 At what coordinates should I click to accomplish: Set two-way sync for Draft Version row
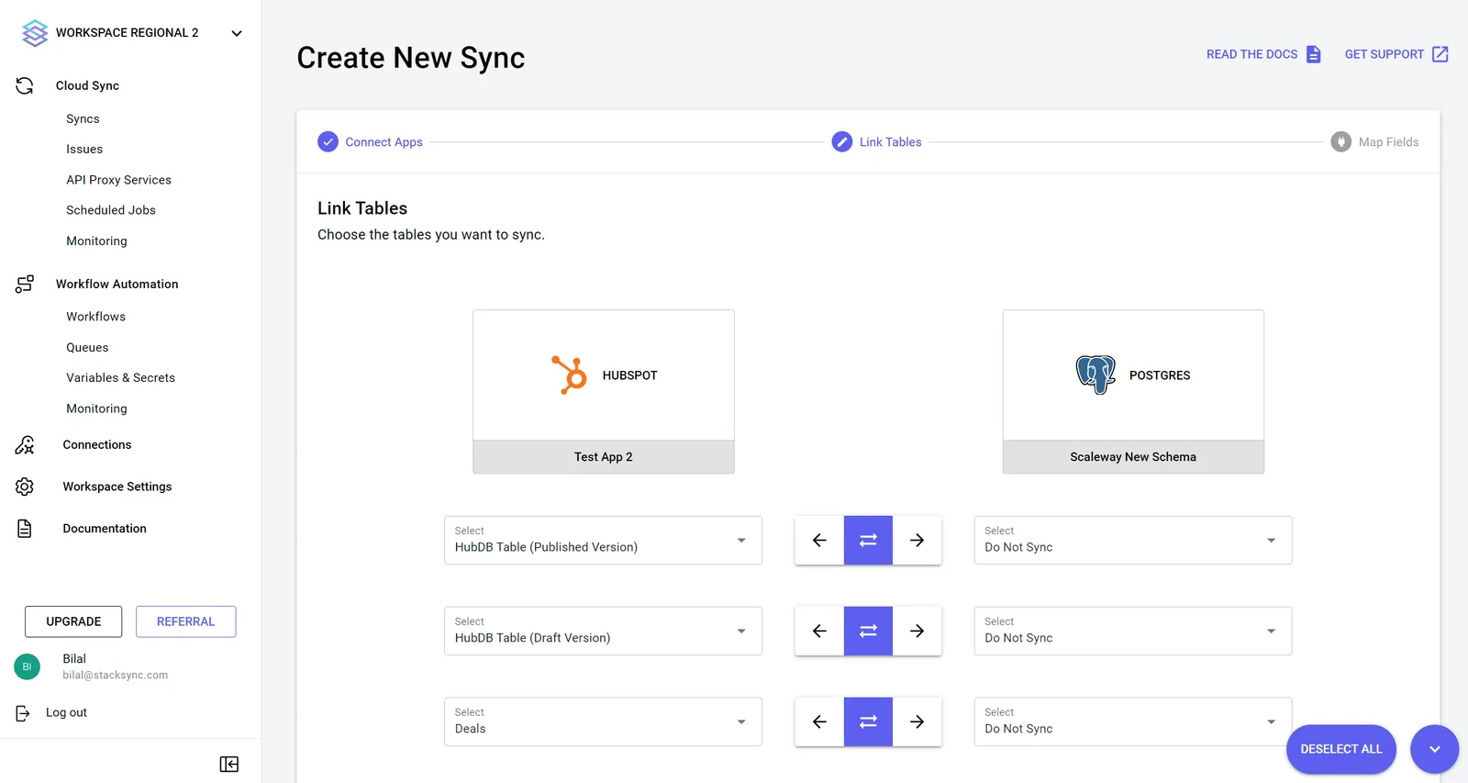pos(868,631)
